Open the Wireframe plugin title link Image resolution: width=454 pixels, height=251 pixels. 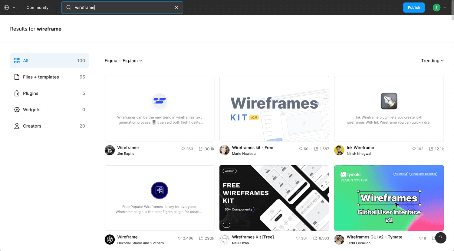click(127, 237)
